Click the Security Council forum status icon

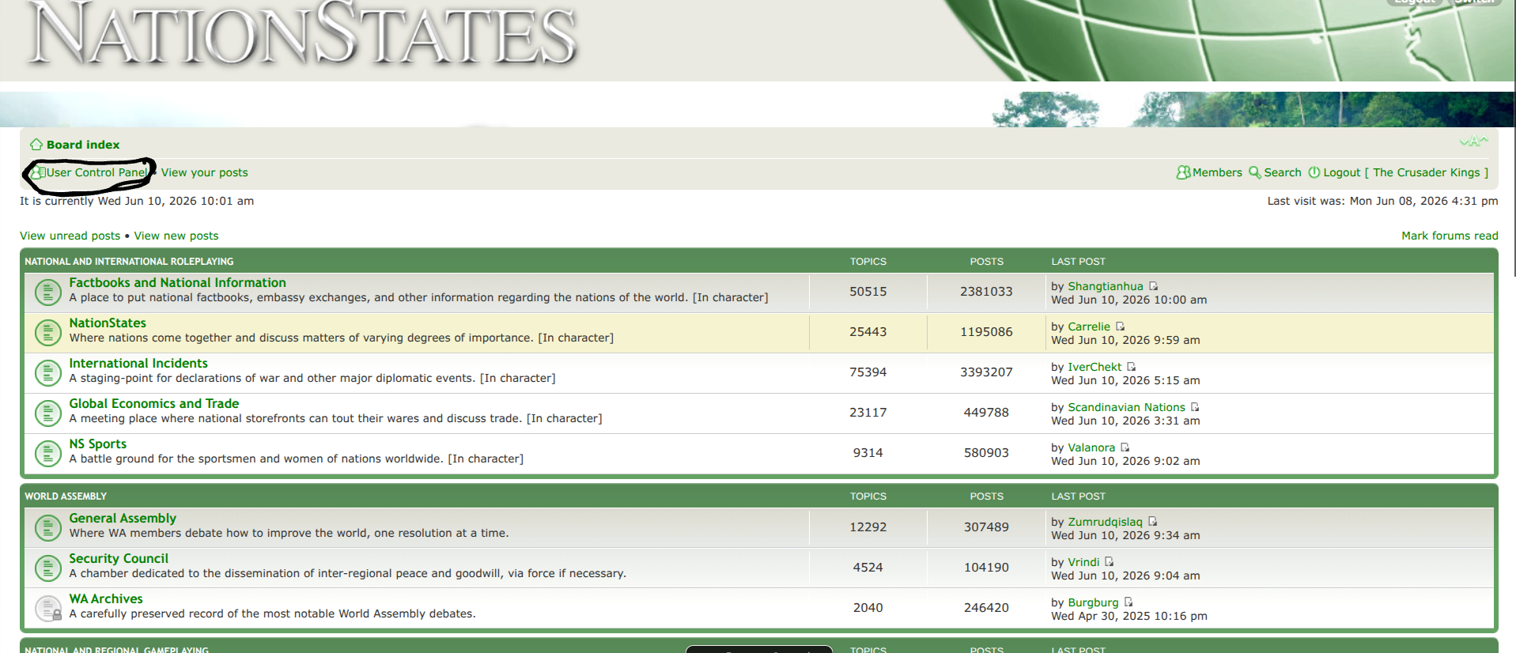pos(48,568)
